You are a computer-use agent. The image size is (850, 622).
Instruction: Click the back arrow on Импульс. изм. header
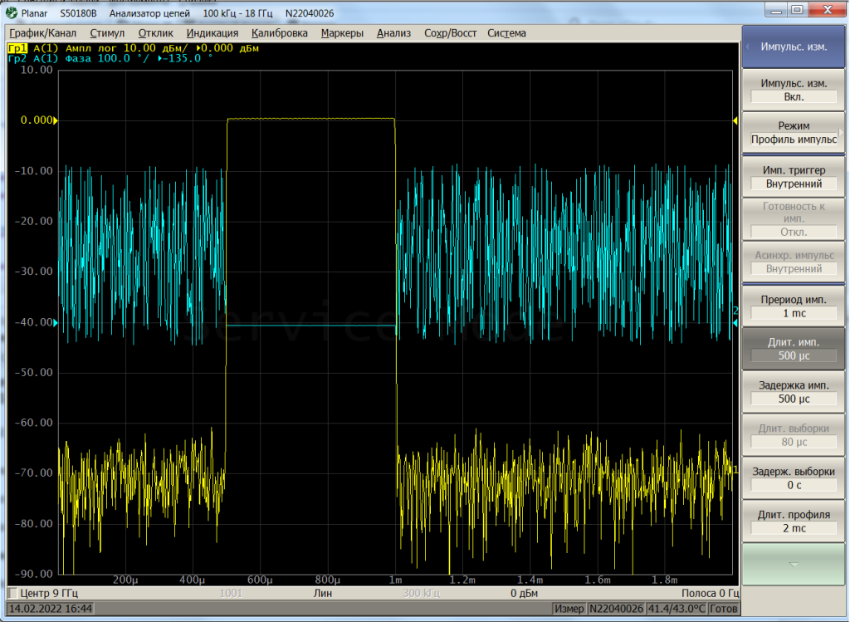pyautogui.click(x=748, y=47)
